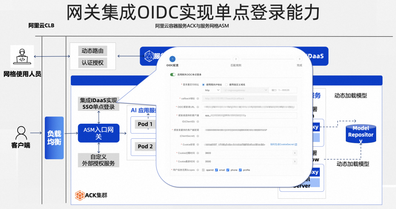Click the 网格使用人员 developer icon

pos(22,56)
